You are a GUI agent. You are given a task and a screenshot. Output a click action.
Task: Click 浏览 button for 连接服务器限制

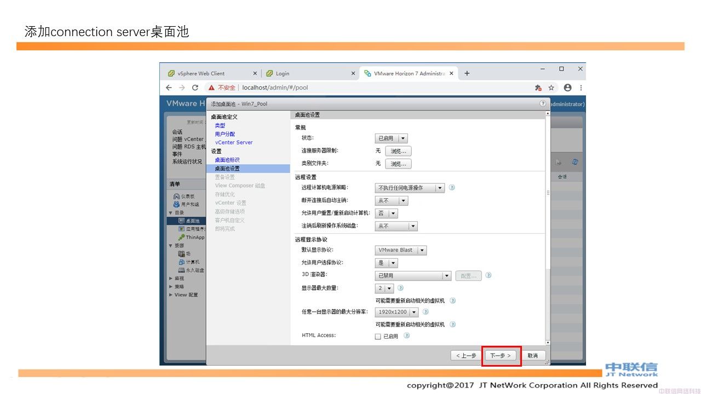click(x=398, y=151)
